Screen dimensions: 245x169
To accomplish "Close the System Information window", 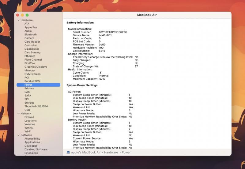I will [17, 15].
